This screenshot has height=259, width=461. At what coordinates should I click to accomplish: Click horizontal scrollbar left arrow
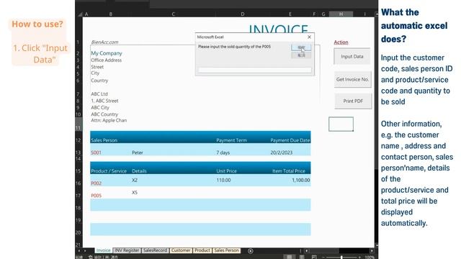click(307, 251)
